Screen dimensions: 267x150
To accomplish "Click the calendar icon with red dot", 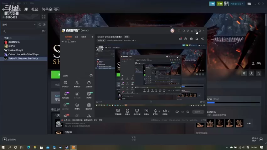I will click(x=180, y=39).
